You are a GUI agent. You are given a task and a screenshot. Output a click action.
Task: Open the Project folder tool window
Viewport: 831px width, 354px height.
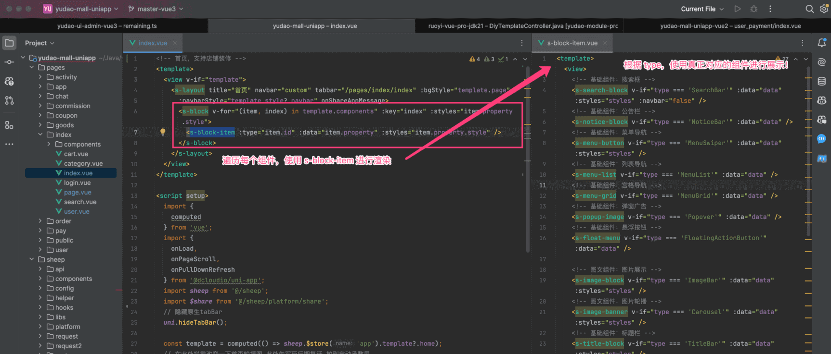(9, 43)
